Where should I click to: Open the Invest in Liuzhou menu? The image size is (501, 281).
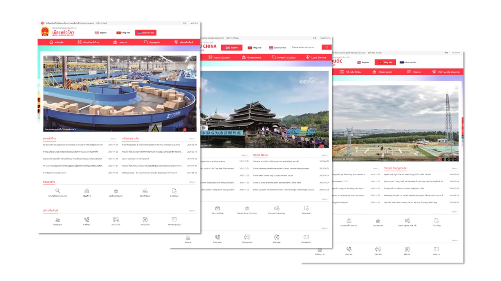point(283,57)
